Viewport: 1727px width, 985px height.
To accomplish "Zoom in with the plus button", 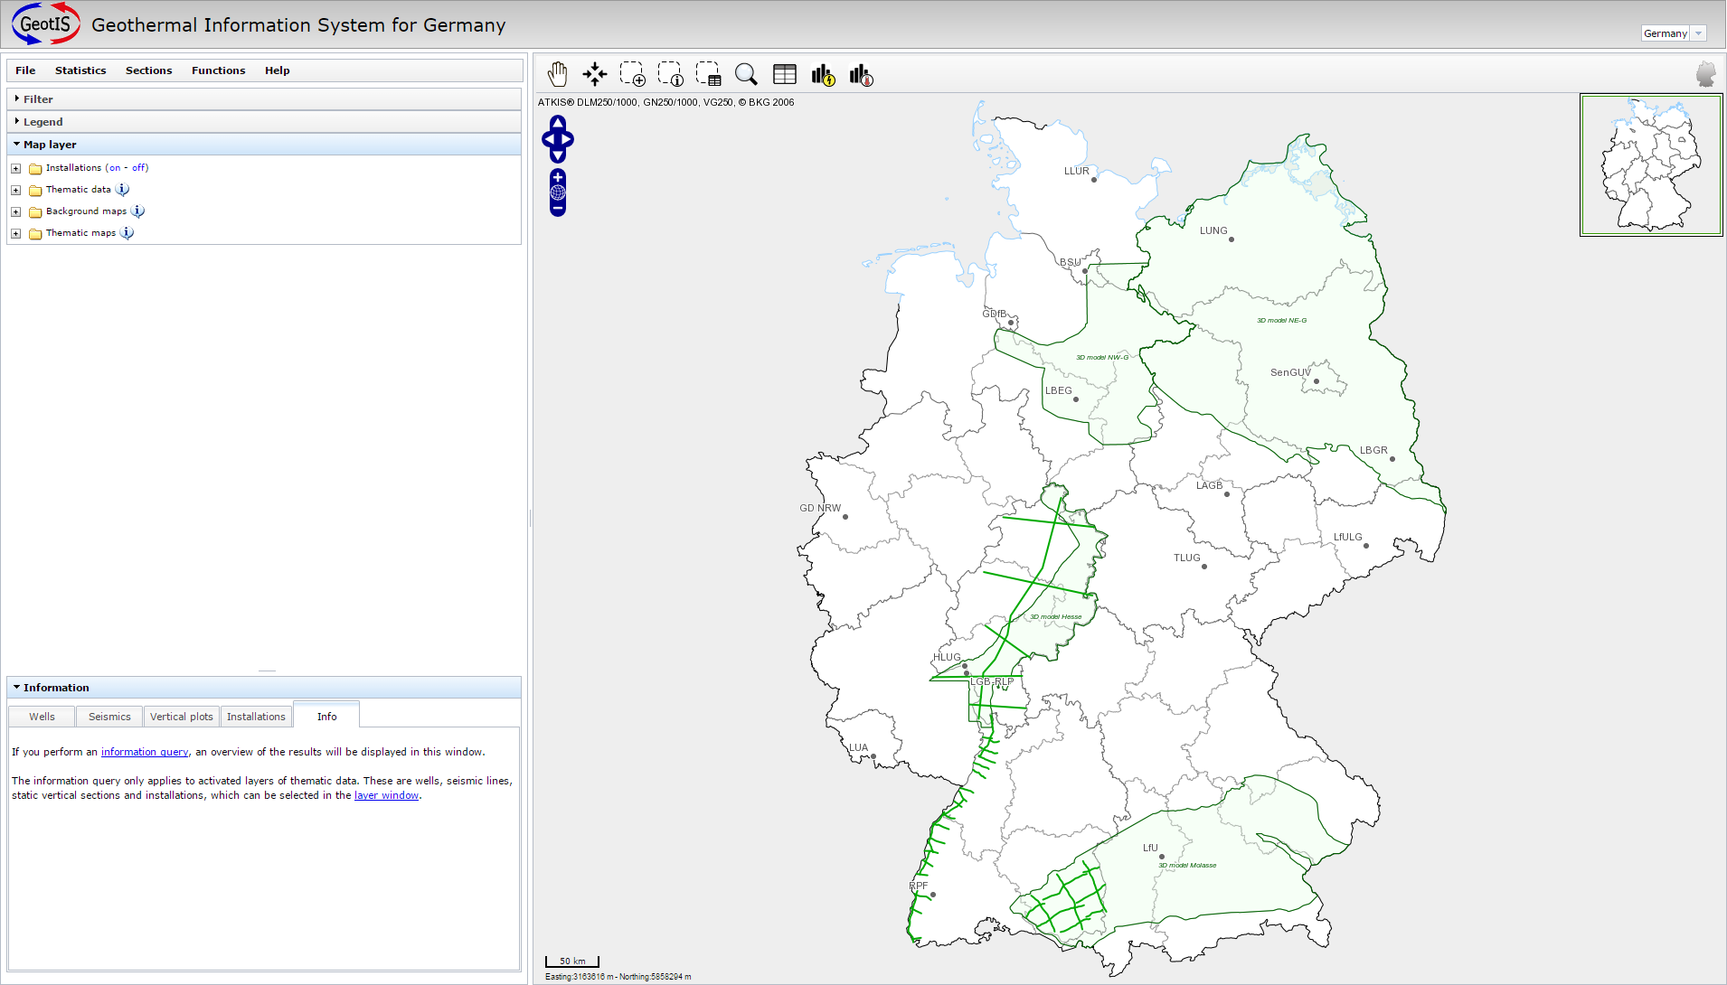I will [558, 177].
